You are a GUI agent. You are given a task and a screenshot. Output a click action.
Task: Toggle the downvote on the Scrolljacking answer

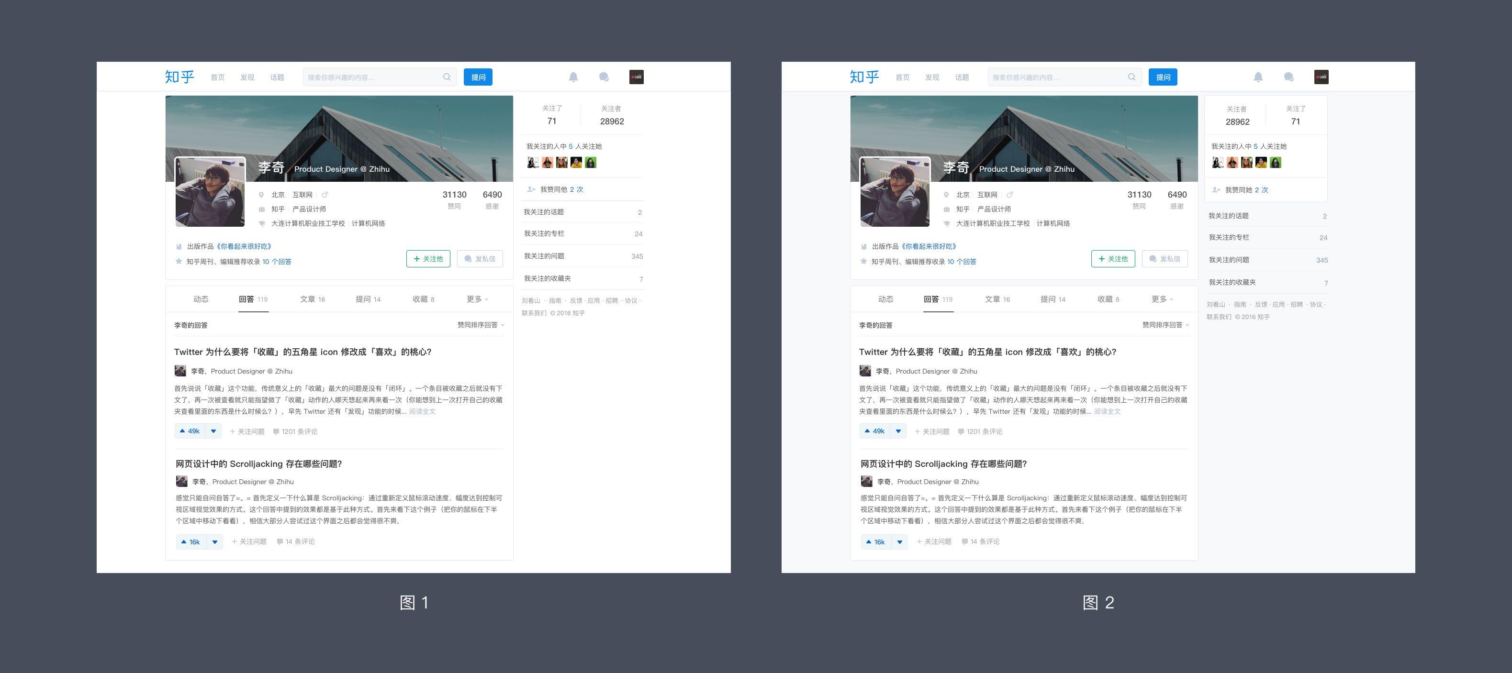(x=215, y=541)
